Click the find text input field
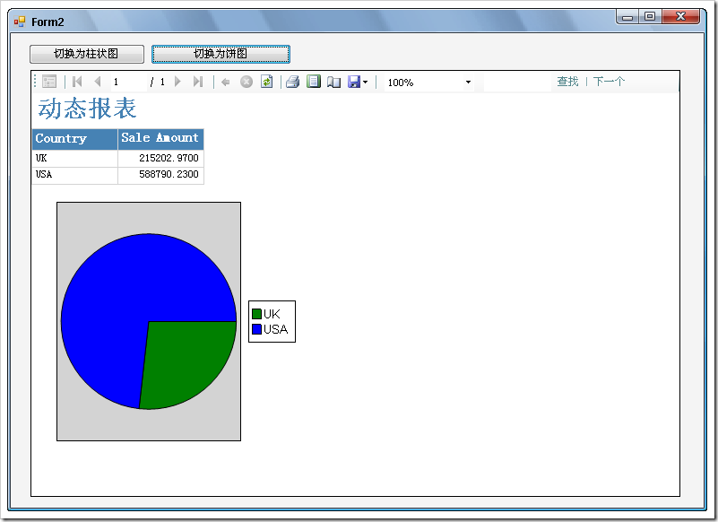This screenshot has width=718, height=522. tap(517, 82)
